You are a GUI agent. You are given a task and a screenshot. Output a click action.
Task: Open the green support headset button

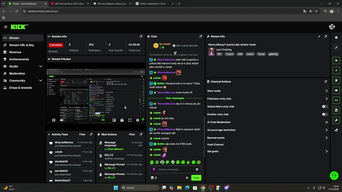(334, 175)
